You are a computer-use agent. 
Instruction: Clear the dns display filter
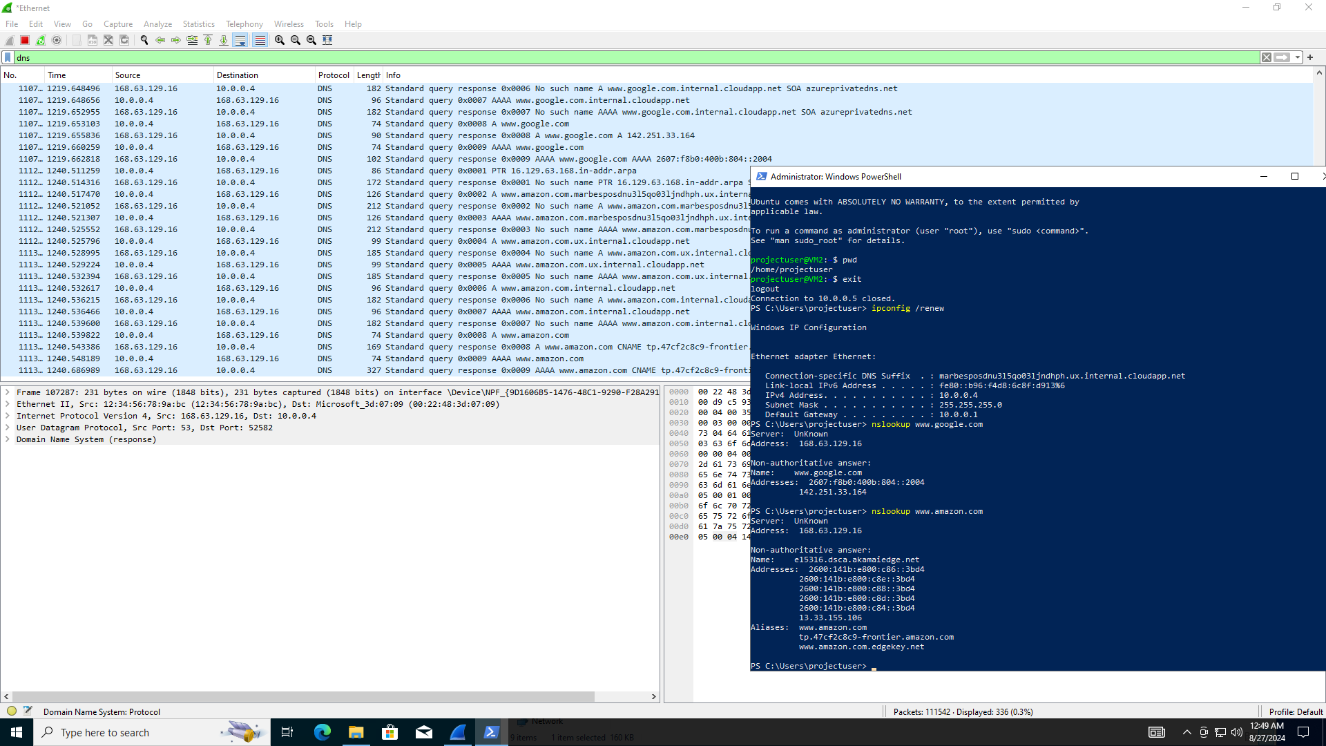click(x=1266, y=57)
